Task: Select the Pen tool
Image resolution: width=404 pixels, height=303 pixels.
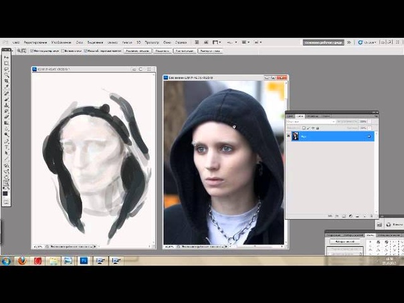Action: pos(6,141)
